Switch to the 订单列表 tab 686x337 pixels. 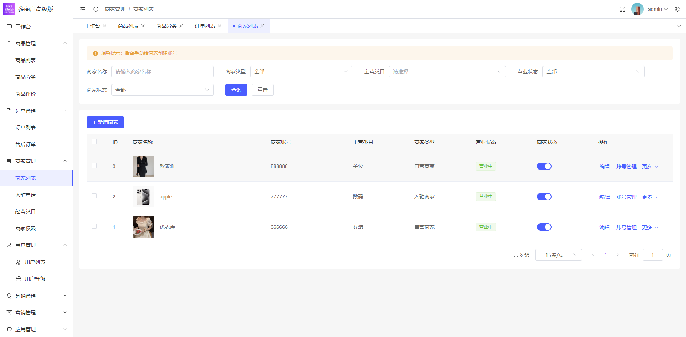tap(205, 26)
